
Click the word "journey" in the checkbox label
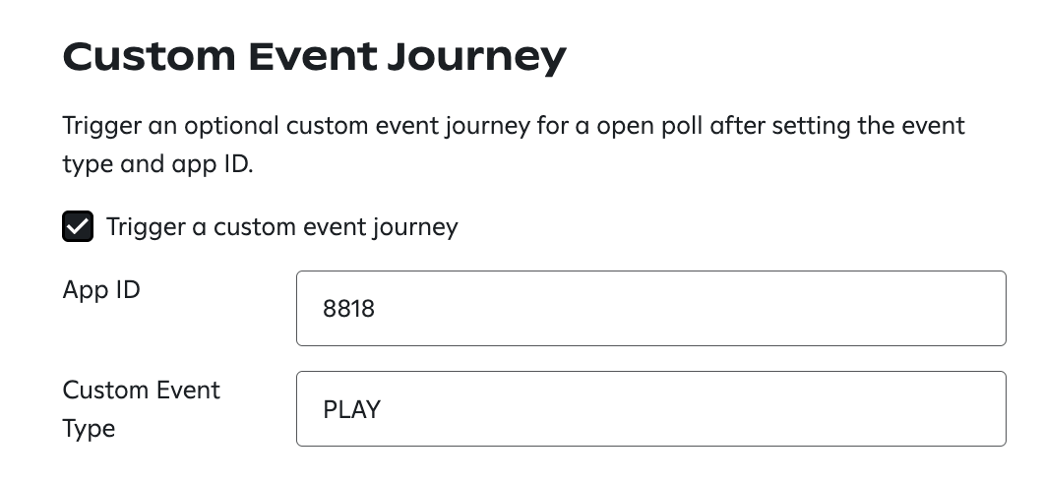tap(415, 228)
